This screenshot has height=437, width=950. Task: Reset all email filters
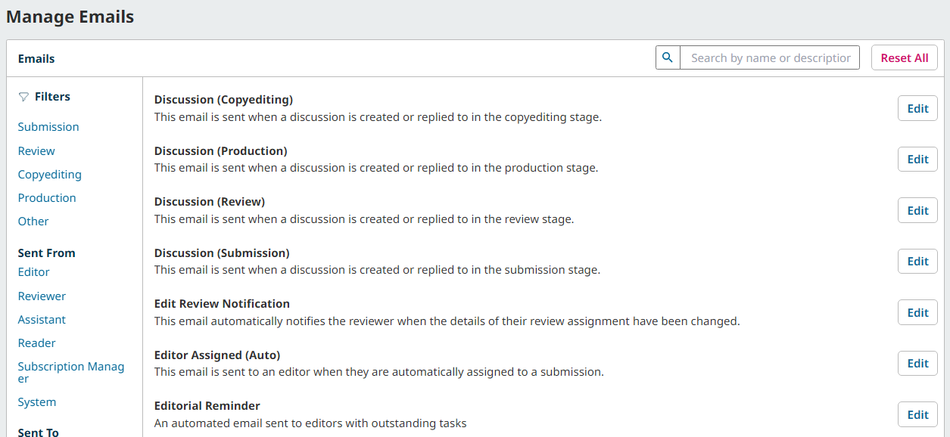(x=905, y=57)
